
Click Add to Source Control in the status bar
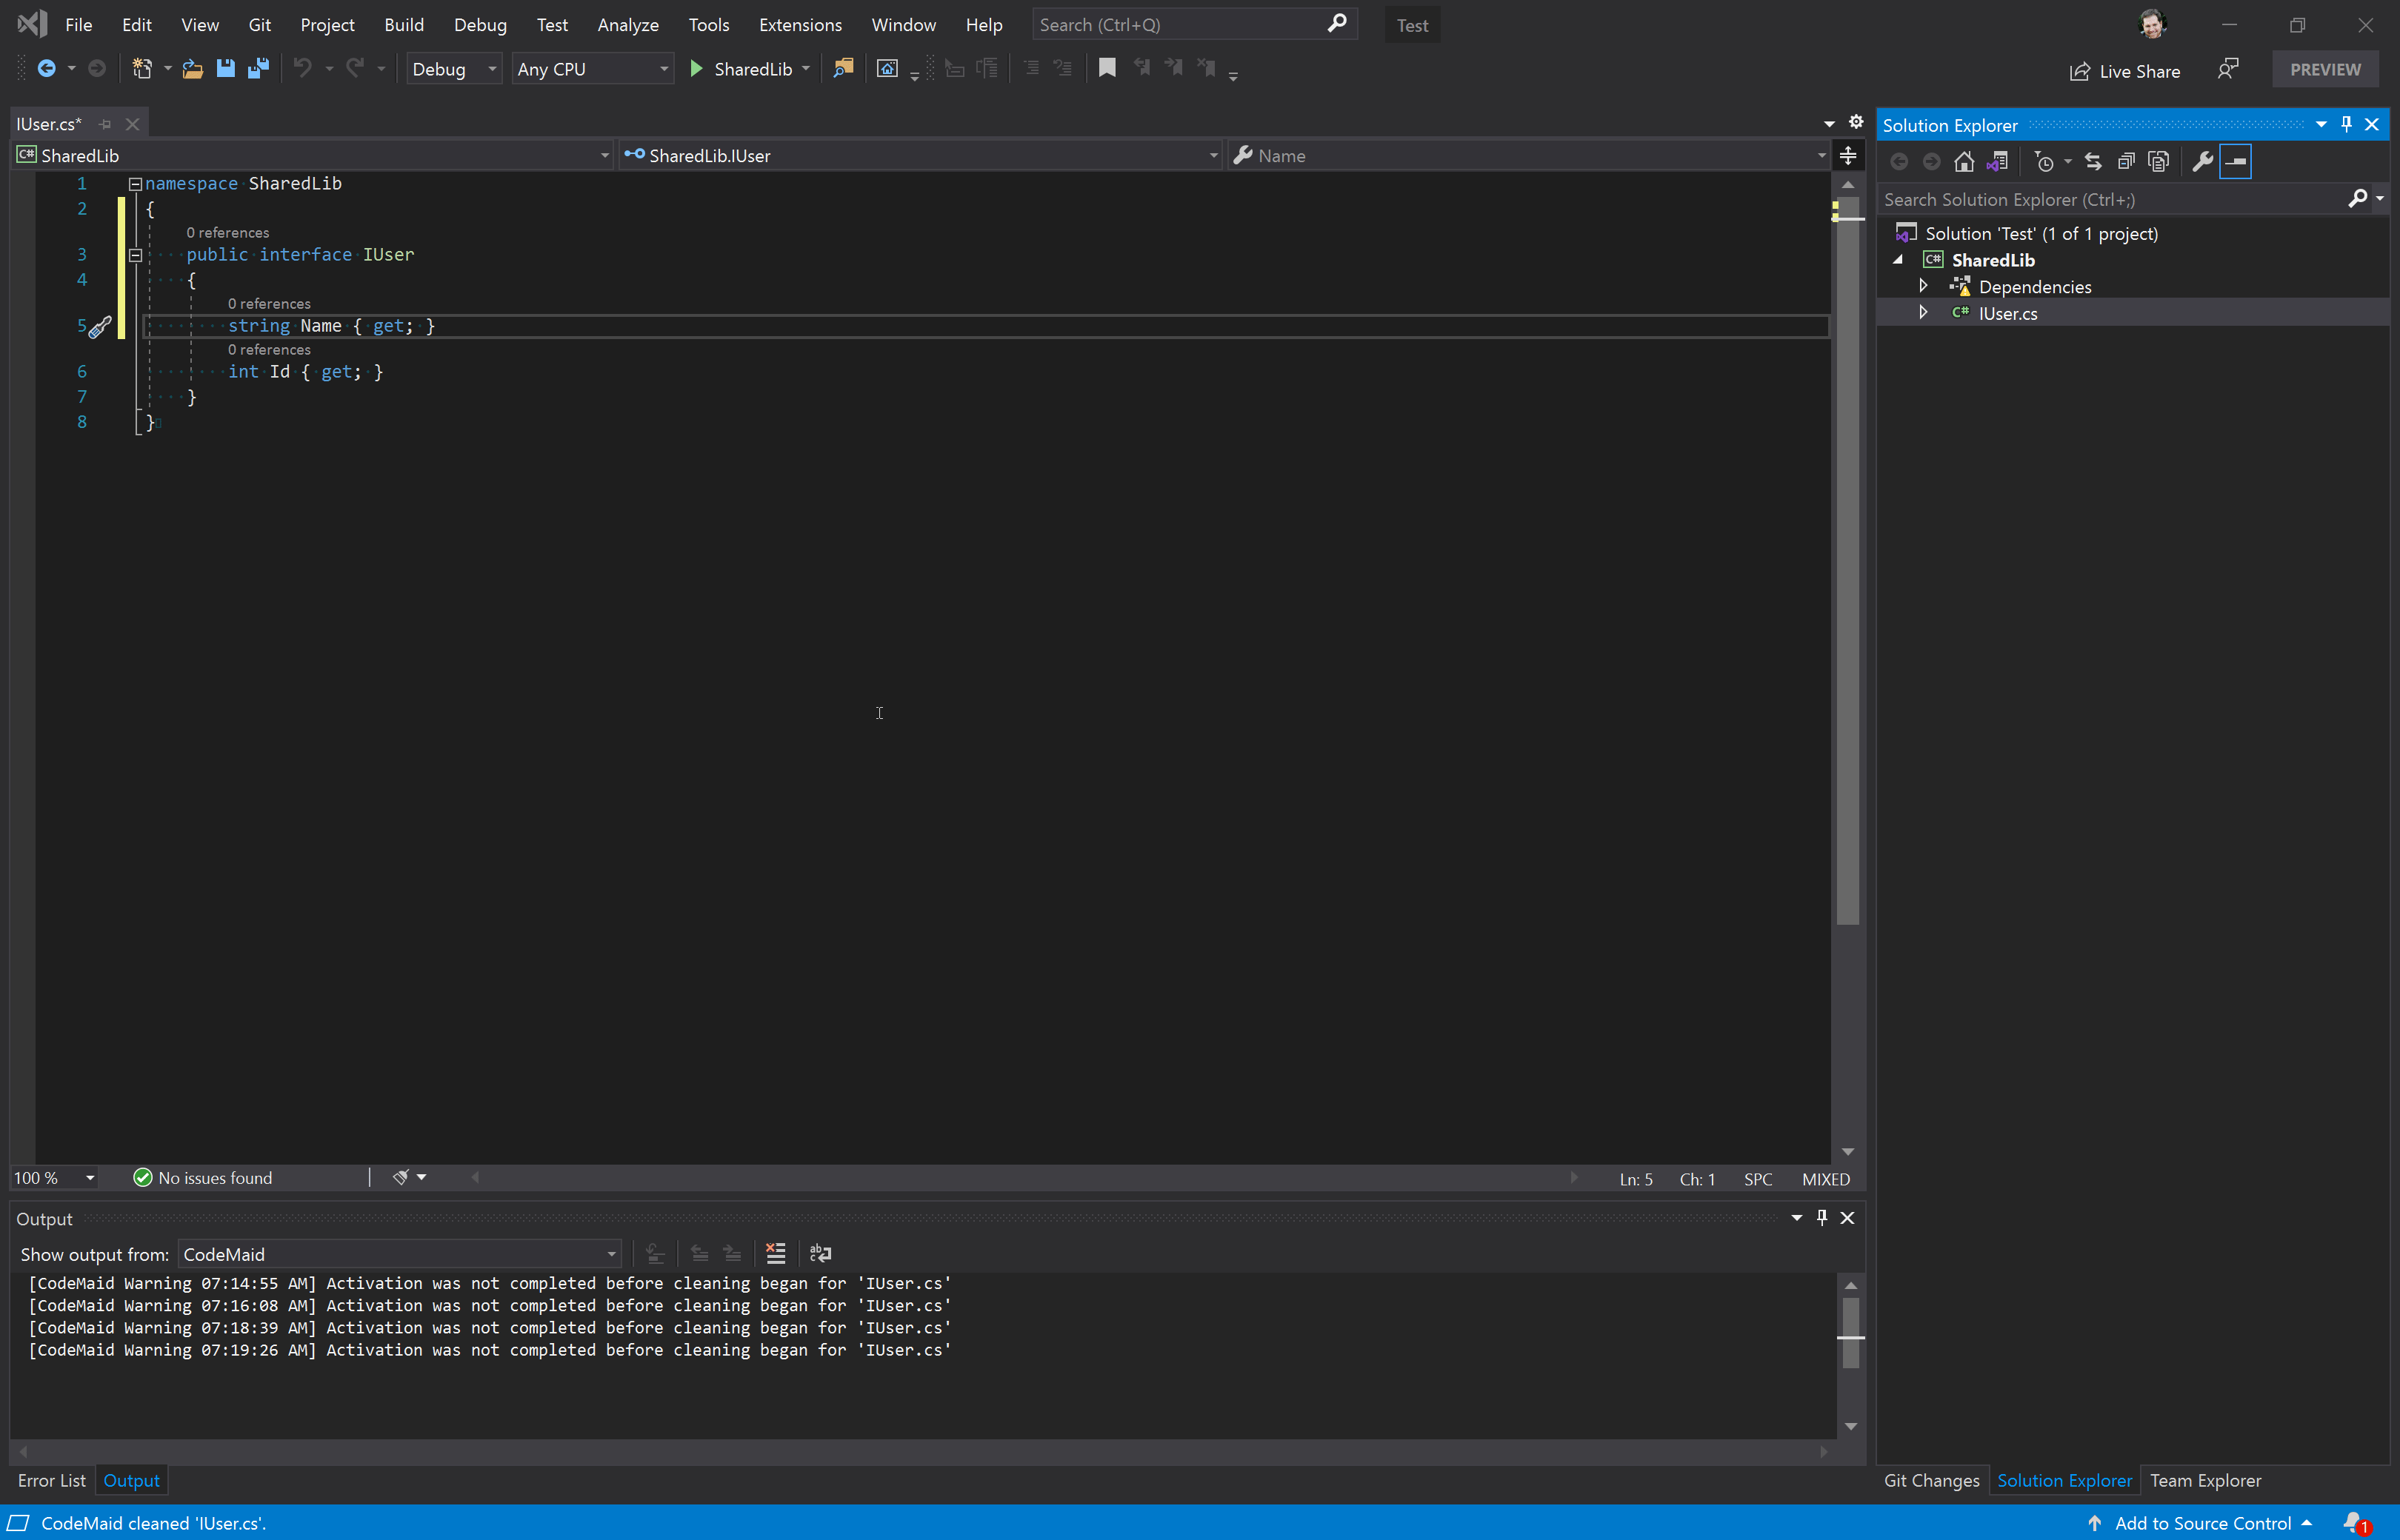2205,1522
